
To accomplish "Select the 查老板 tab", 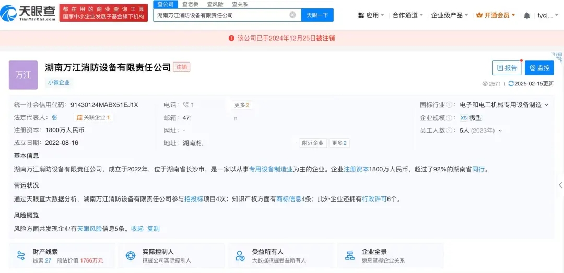I will pyautogui.click(x=190, y=4).
